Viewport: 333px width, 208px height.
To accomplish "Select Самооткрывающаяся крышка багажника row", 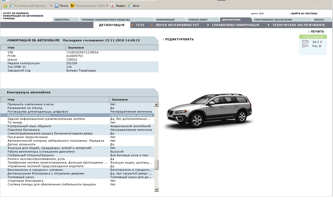I will 77,133.
